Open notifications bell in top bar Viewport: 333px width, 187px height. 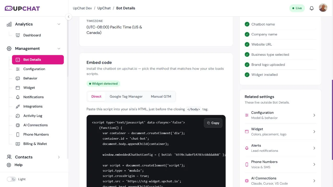(x=312, y=8)
